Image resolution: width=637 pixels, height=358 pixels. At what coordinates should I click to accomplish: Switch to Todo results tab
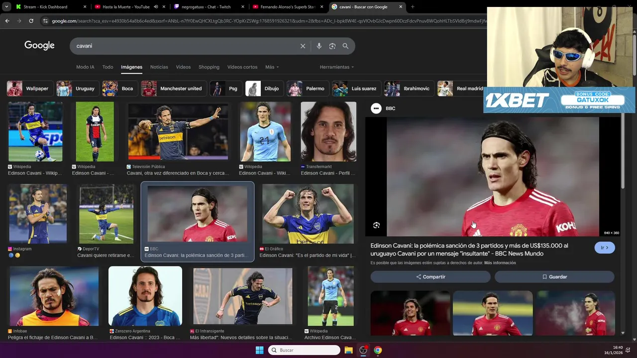[107, 67]
